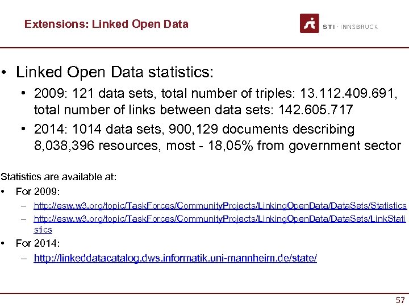Click the STI Innsbruck logo text
This screenshot has width=409, height=307.
349,27
